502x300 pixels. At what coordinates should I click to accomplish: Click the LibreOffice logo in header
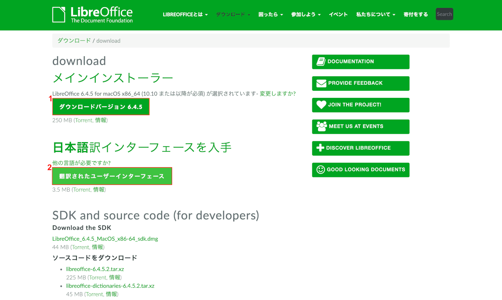[93, 14]
